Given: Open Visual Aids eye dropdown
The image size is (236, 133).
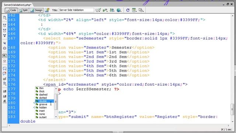Looking at the screenshot, I should click(x=141, y=10).
